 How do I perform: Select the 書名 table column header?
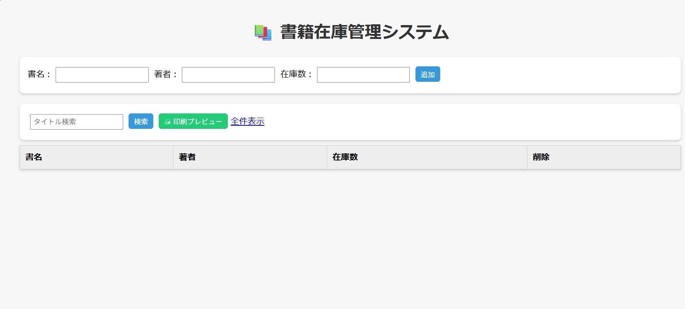(34, 157)
